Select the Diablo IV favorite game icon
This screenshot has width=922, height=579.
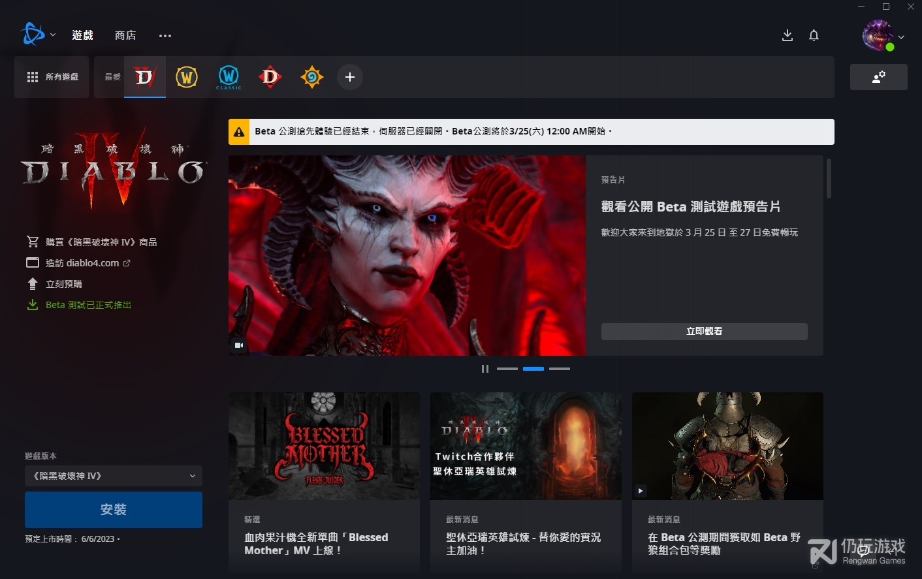pyautogui.click(x=145, y=77)
